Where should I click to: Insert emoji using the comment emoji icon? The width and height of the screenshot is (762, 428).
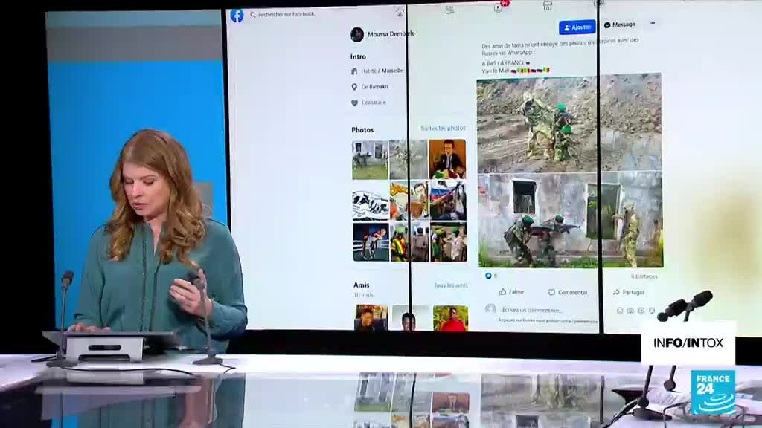(x=620, y=311)
